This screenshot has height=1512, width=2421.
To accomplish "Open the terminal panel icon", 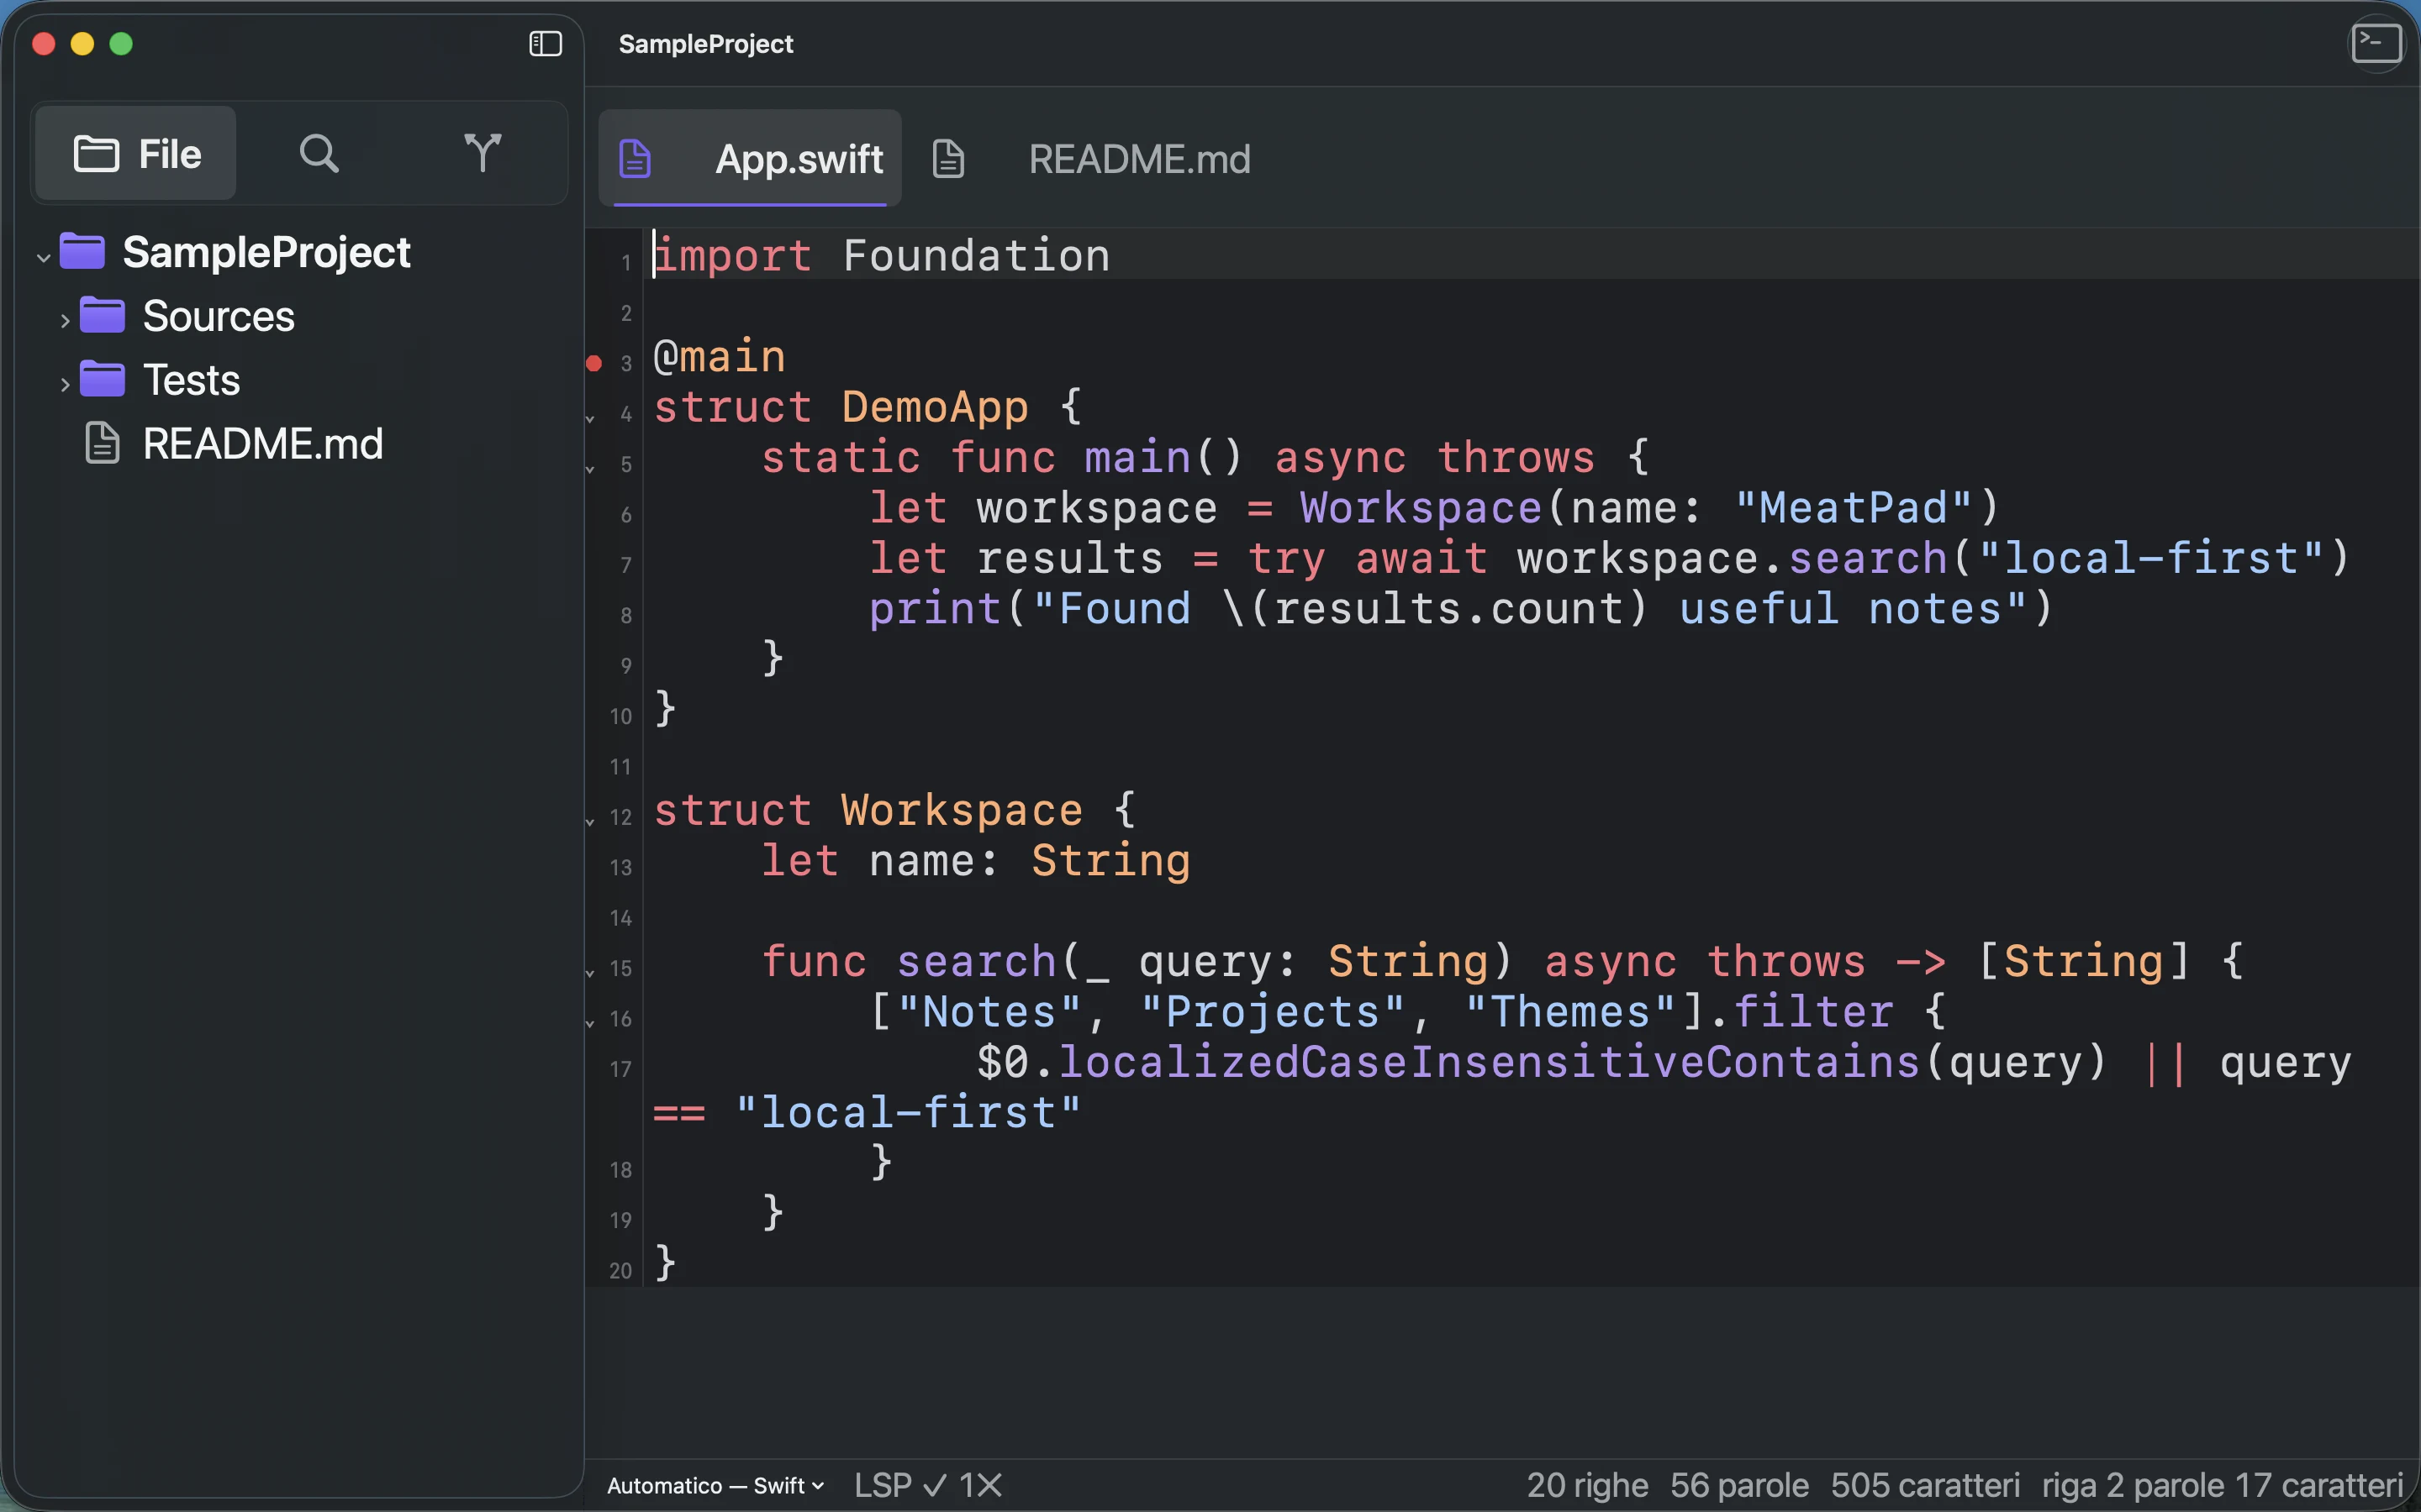I will (2376, 44).
